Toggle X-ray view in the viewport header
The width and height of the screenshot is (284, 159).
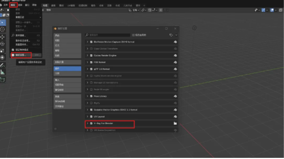click(281, 10)
